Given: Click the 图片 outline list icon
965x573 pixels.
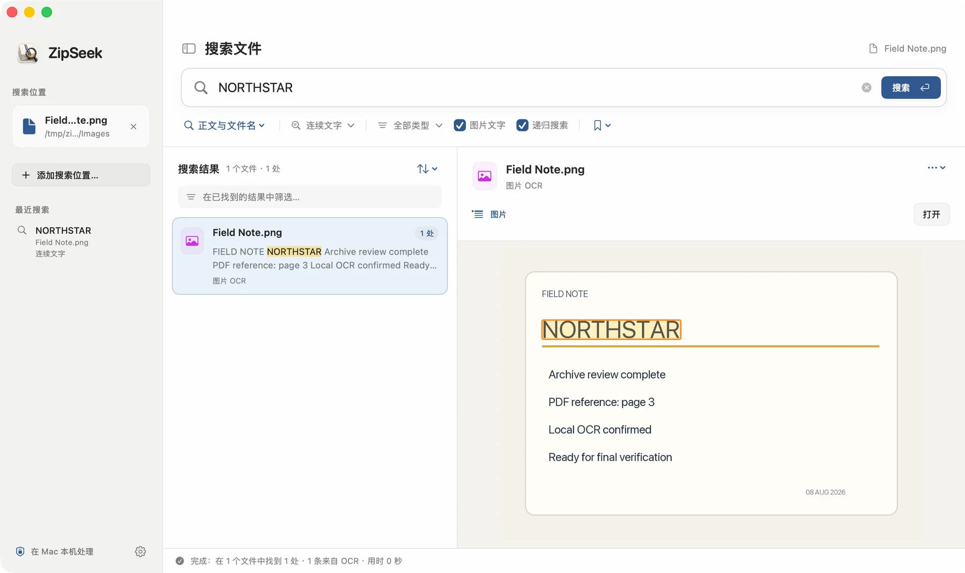Looking at the screenshot, I should (x=477, y=214).
